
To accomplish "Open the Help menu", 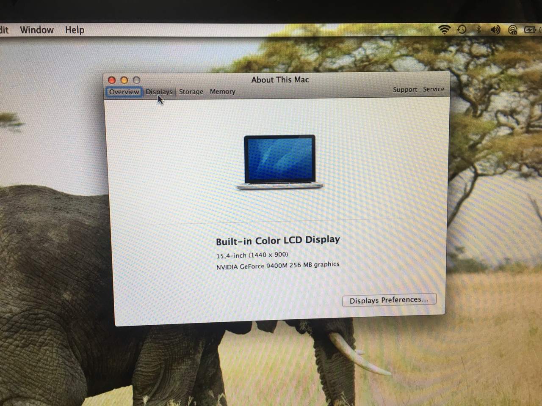I will tap(75, 30).
